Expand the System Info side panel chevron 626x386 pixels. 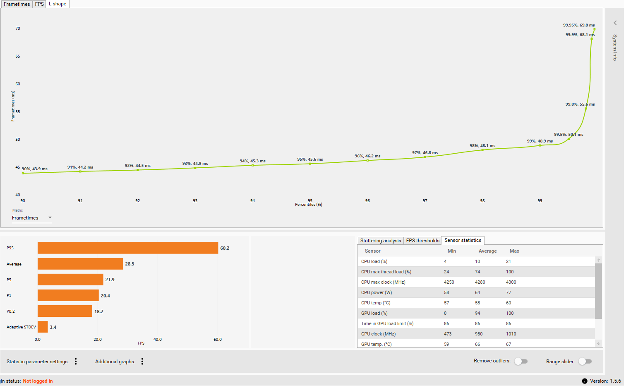615,23
